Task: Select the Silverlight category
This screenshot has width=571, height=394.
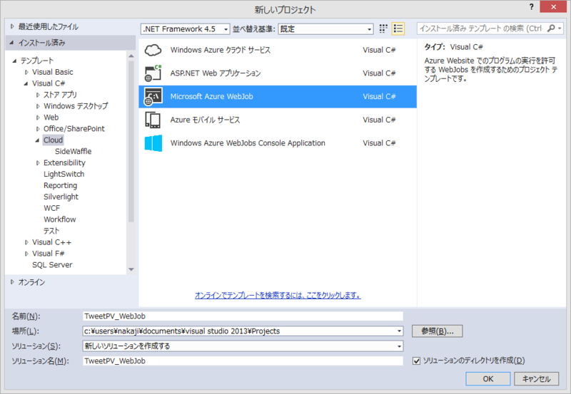Action: pyautogui.click(x=61, y=197)
